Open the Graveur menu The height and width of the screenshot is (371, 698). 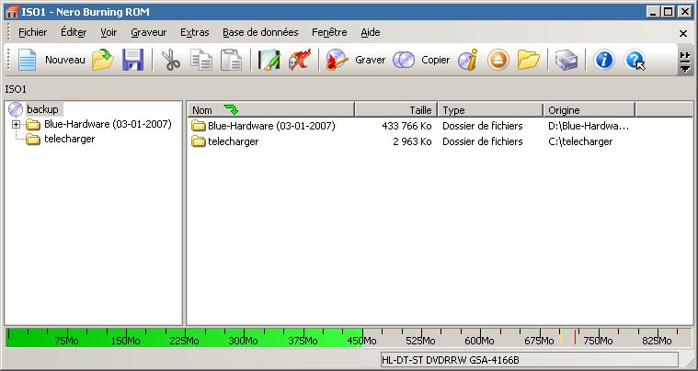[149, 32]
